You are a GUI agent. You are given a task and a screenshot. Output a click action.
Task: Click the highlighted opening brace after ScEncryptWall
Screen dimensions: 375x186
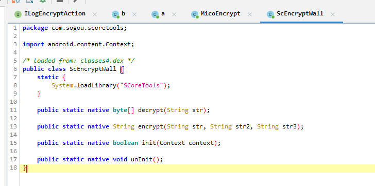(x=122, y=69)
